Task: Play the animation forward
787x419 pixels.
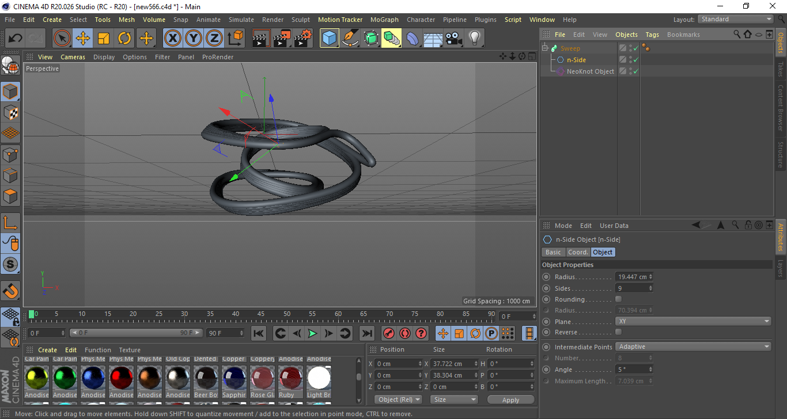Action: tap(312, 333)
